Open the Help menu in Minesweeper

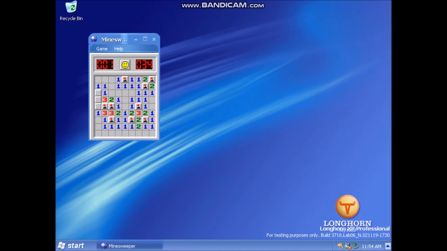point(118,49)
